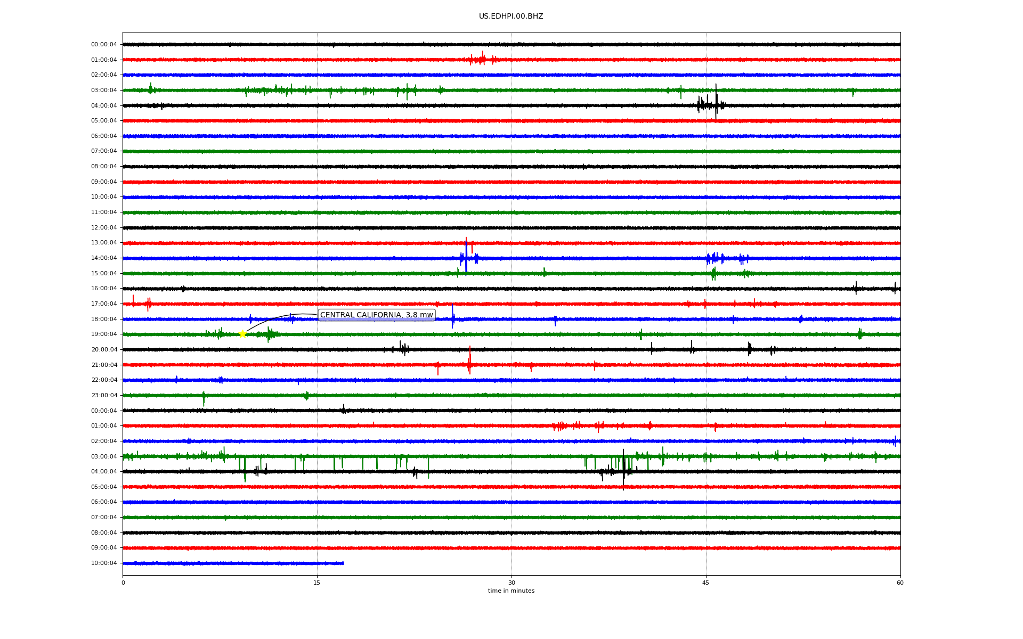Click the 'time in minutes' axis label
This screenshot has height=639, width=1023.
click(511, 591)
